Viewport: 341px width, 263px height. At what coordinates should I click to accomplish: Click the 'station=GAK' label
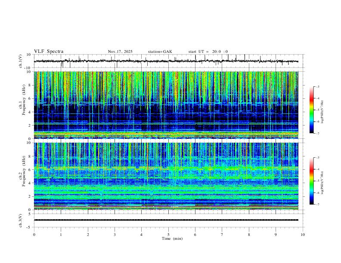(160, 52)
